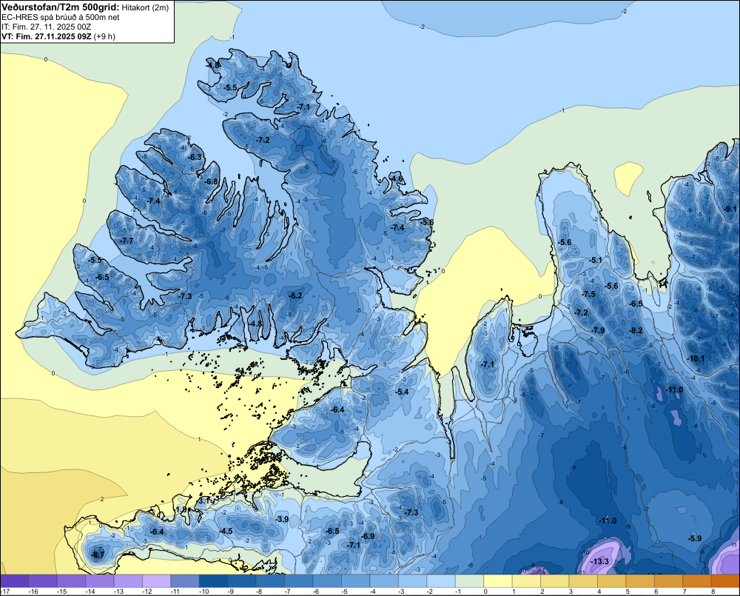This screenshot has width=740, height=596.
Task: Click the -13.3 temperature label
Action: (x=600, y=561)
